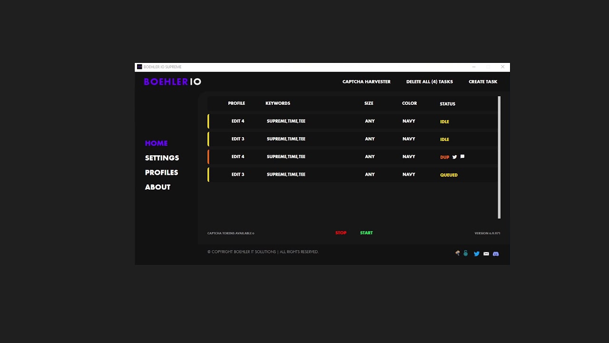Click the Boehler IO logo

tap(172, 81)
